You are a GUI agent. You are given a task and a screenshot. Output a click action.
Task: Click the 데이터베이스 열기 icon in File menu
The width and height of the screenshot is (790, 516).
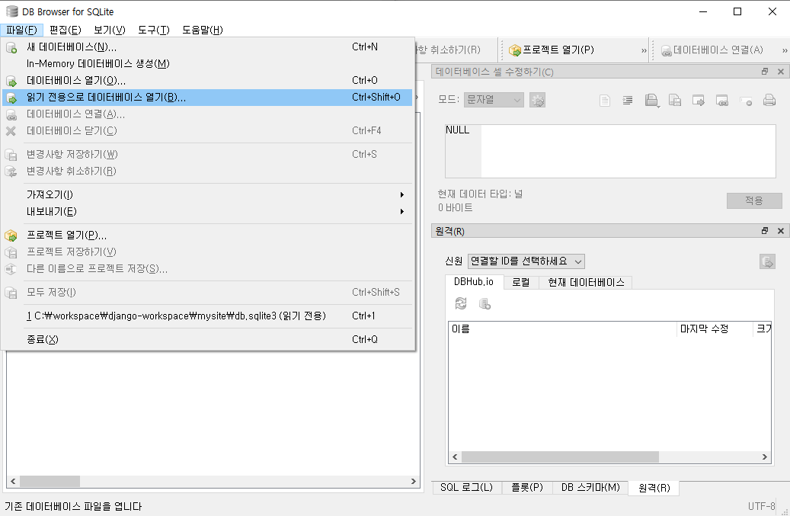point(11,81)
